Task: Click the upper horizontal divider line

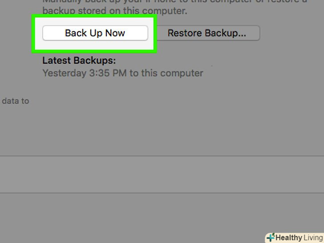Action: 162,156
